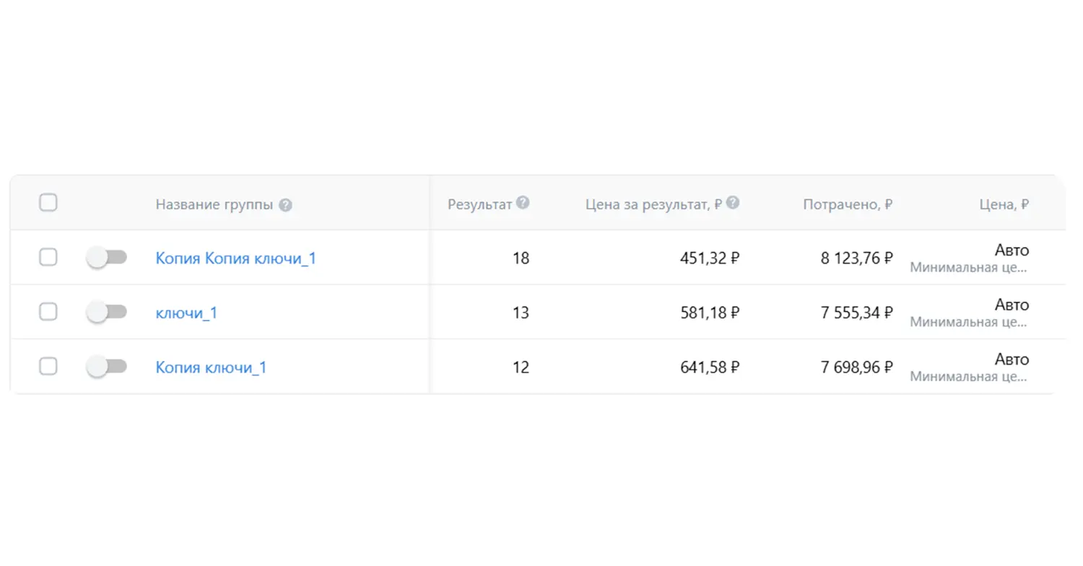Click the Название группы column header
This screenshot has height=566, width=1083.
(214, 205)
